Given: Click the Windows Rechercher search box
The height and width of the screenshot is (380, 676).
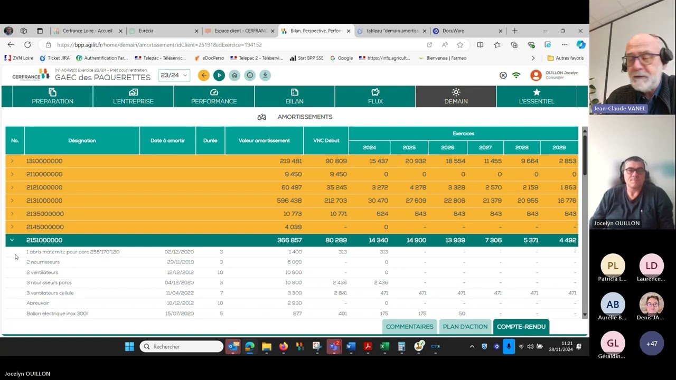Looking at the screenshot, I should pos(182,347).
